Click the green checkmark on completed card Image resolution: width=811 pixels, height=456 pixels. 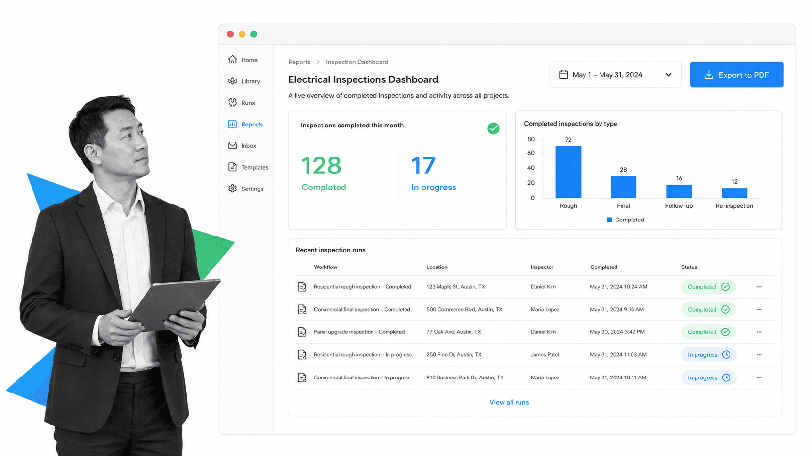click(493, 128)
